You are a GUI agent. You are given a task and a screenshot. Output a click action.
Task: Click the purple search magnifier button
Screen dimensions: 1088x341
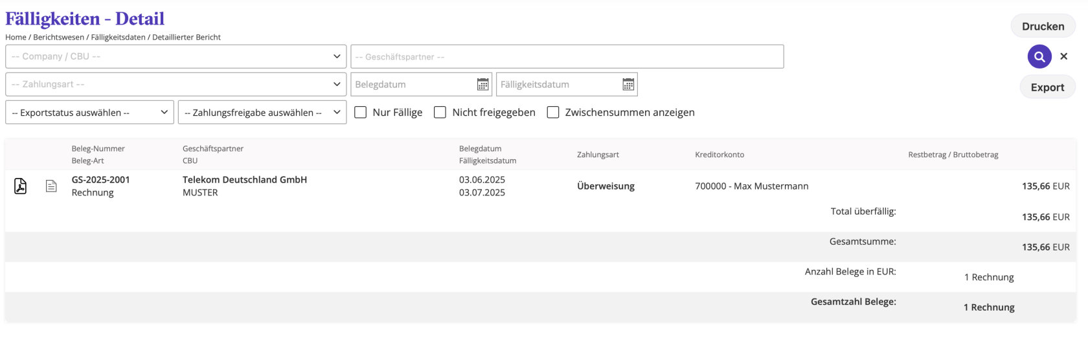click(x=1039, y=57)
